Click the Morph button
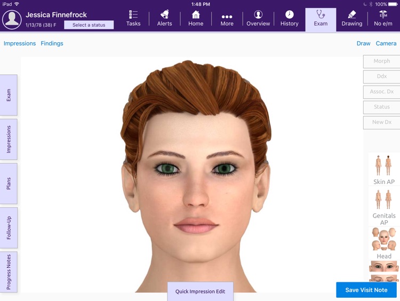The image size is (400, 301). (382, 61)
